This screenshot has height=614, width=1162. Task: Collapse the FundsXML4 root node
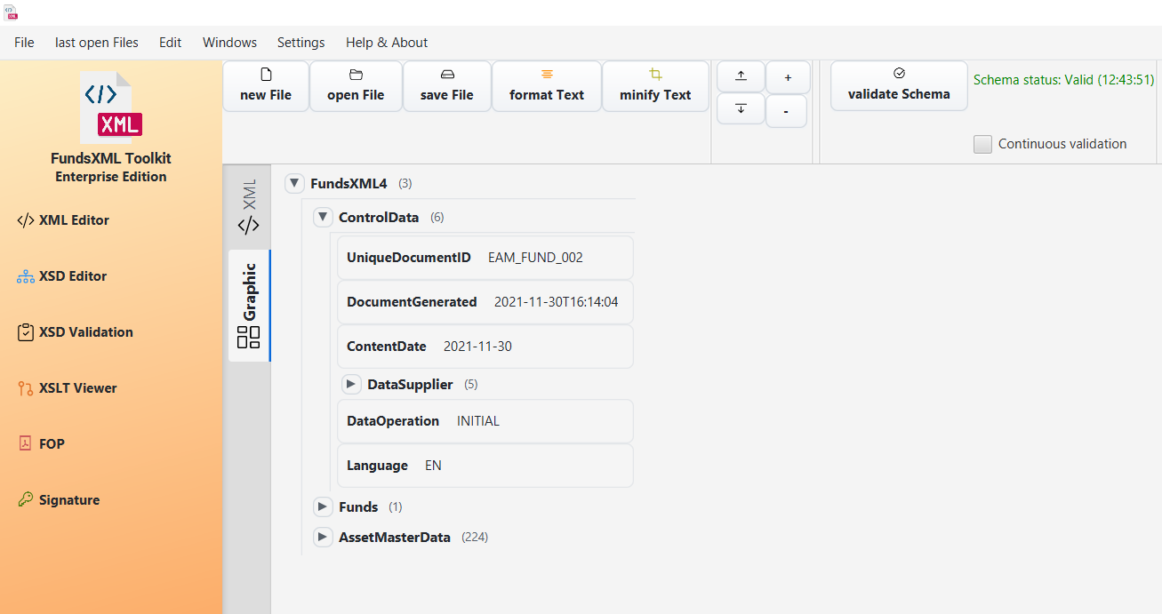click(x=294, y=183)
